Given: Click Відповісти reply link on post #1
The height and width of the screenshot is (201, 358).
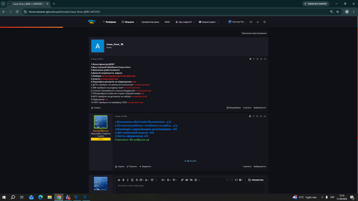Looking at the screenshot, I should (260, 108).
